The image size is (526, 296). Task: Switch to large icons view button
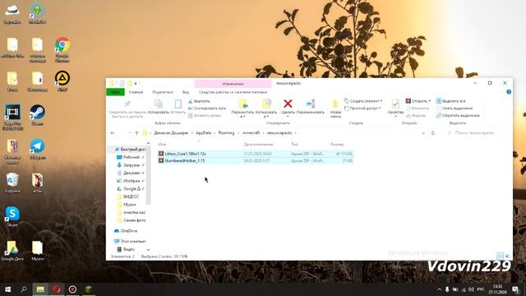[507, 256]
